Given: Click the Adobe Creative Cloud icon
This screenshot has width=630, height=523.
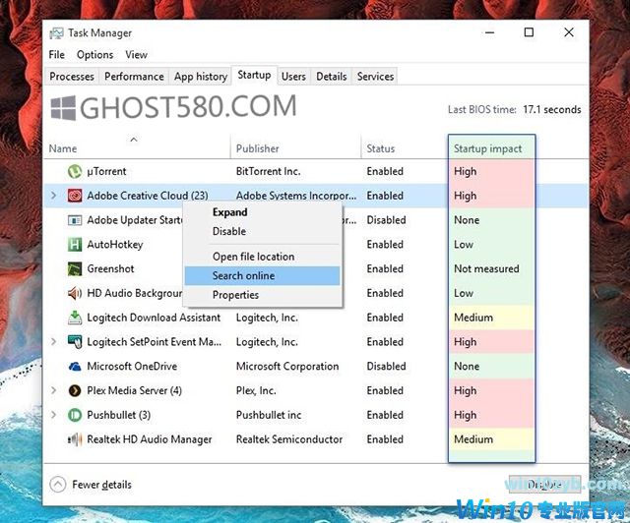Looking at the screenshot, I should pyautogui.click(x=75, y=196).
